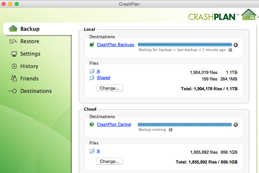Image resolution: width=259 pixels, height=173 pixels.
Task: Open the Destinations section
Action: 36,91
